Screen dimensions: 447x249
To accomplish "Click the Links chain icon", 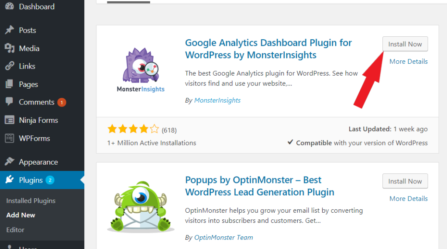I will click(x=10, y=66).
